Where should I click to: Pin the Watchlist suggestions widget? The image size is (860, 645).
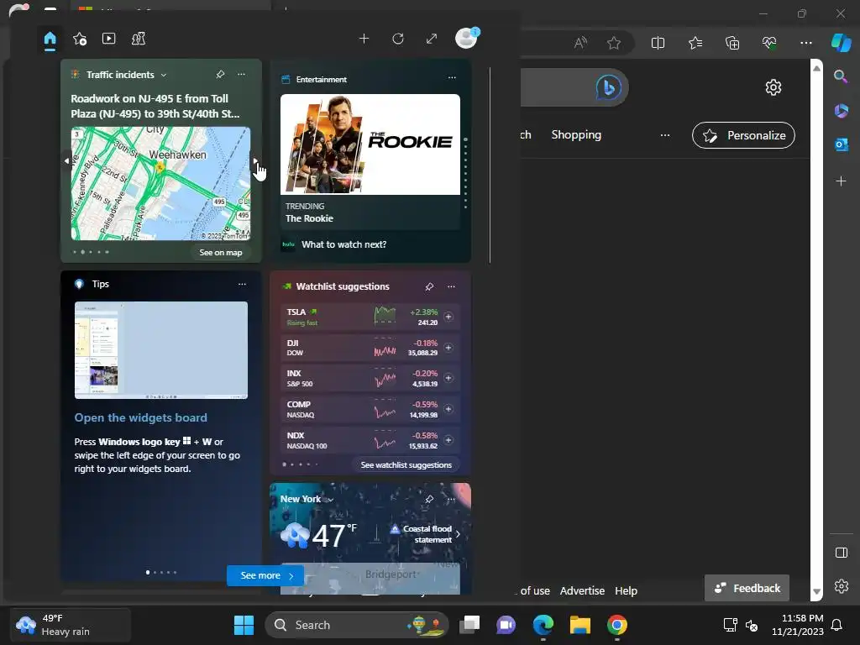pyautogui.click(x=429, y=287)
